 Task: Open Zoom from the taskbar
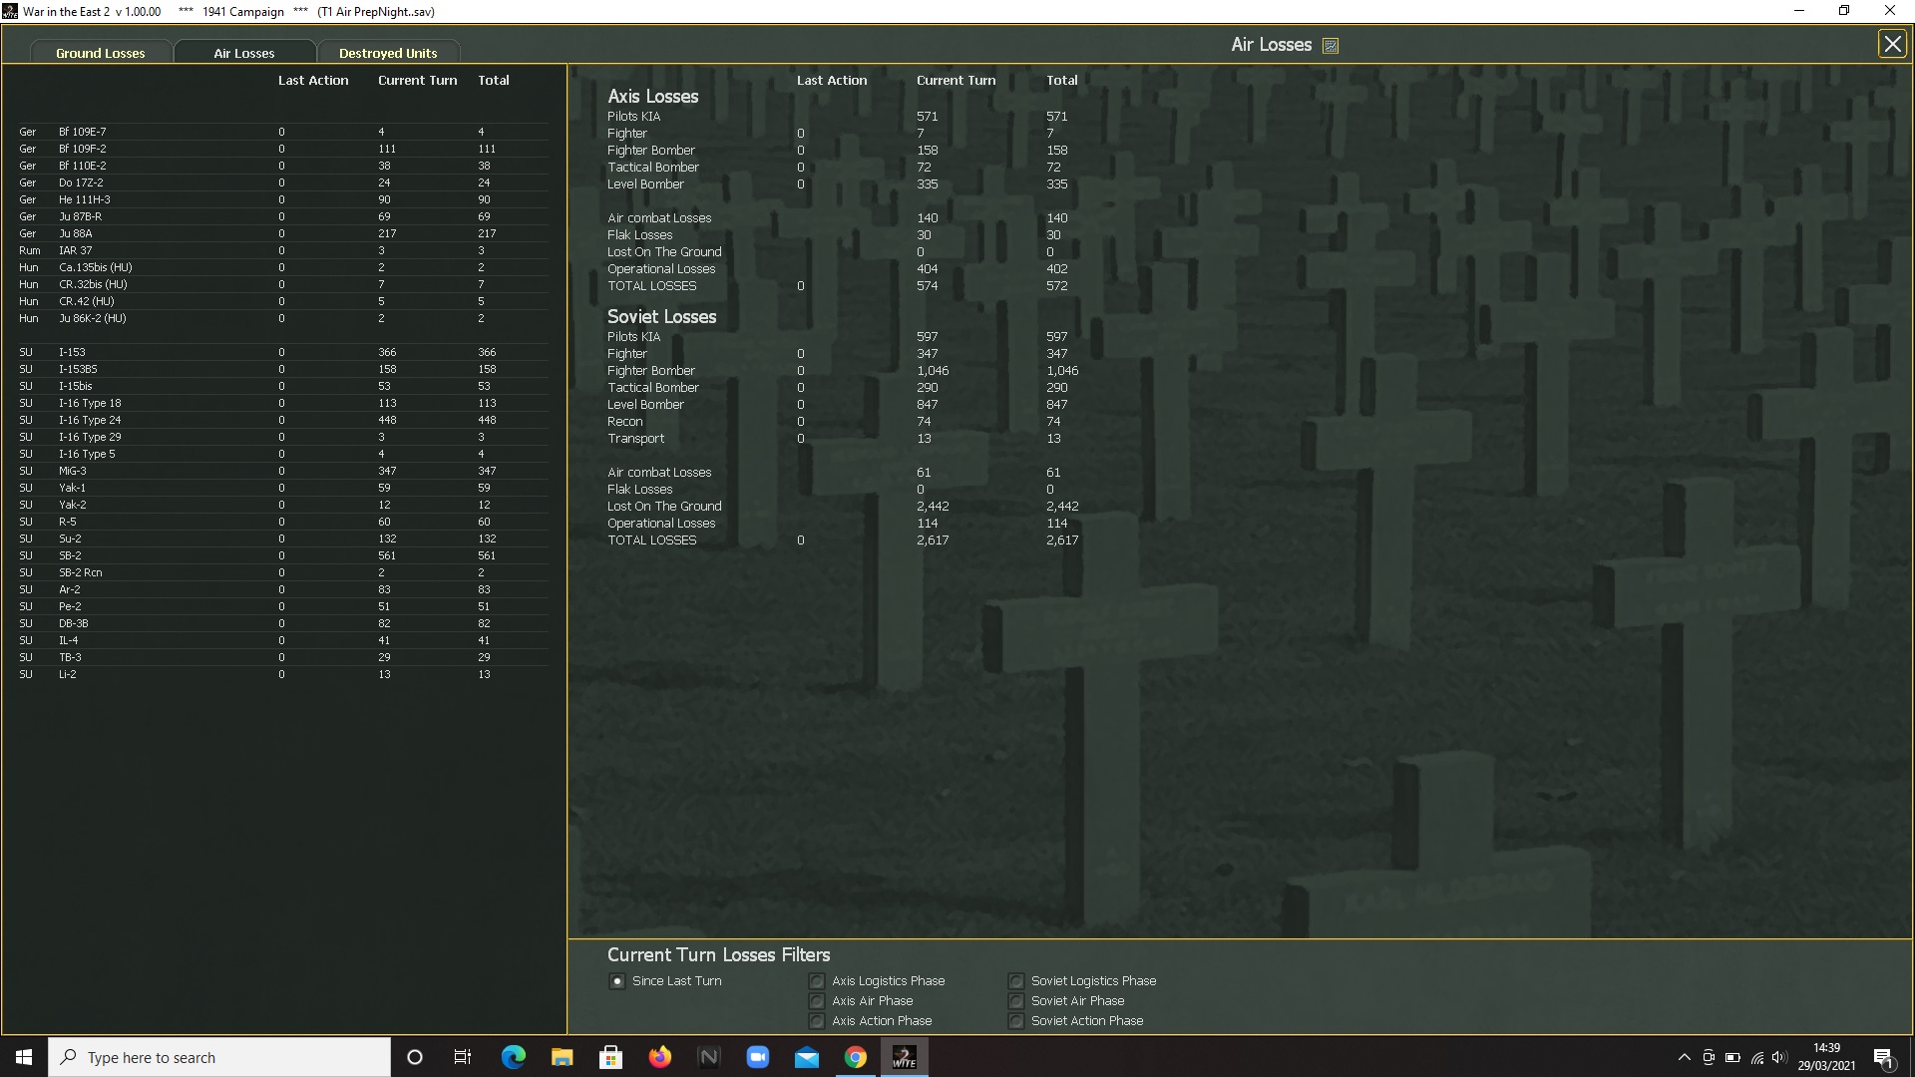[757, 1057]
